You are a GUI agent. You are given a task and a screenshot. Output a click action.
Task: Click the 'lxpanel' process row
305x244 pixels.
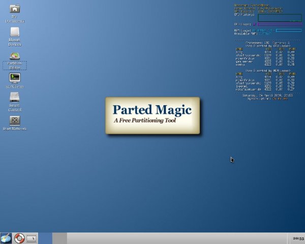265,86
